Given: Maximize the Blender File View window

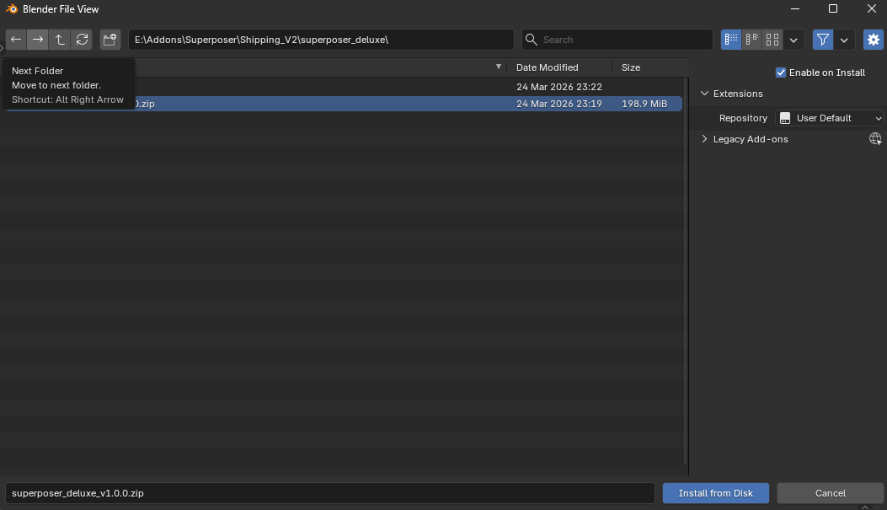Looking at the screenshot, I should point(833,8).
